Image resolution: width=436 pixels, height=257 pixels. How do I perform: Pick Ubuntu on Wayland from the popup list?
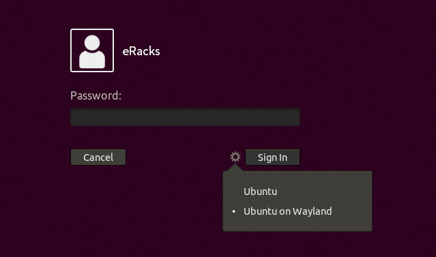coord(287,211)
